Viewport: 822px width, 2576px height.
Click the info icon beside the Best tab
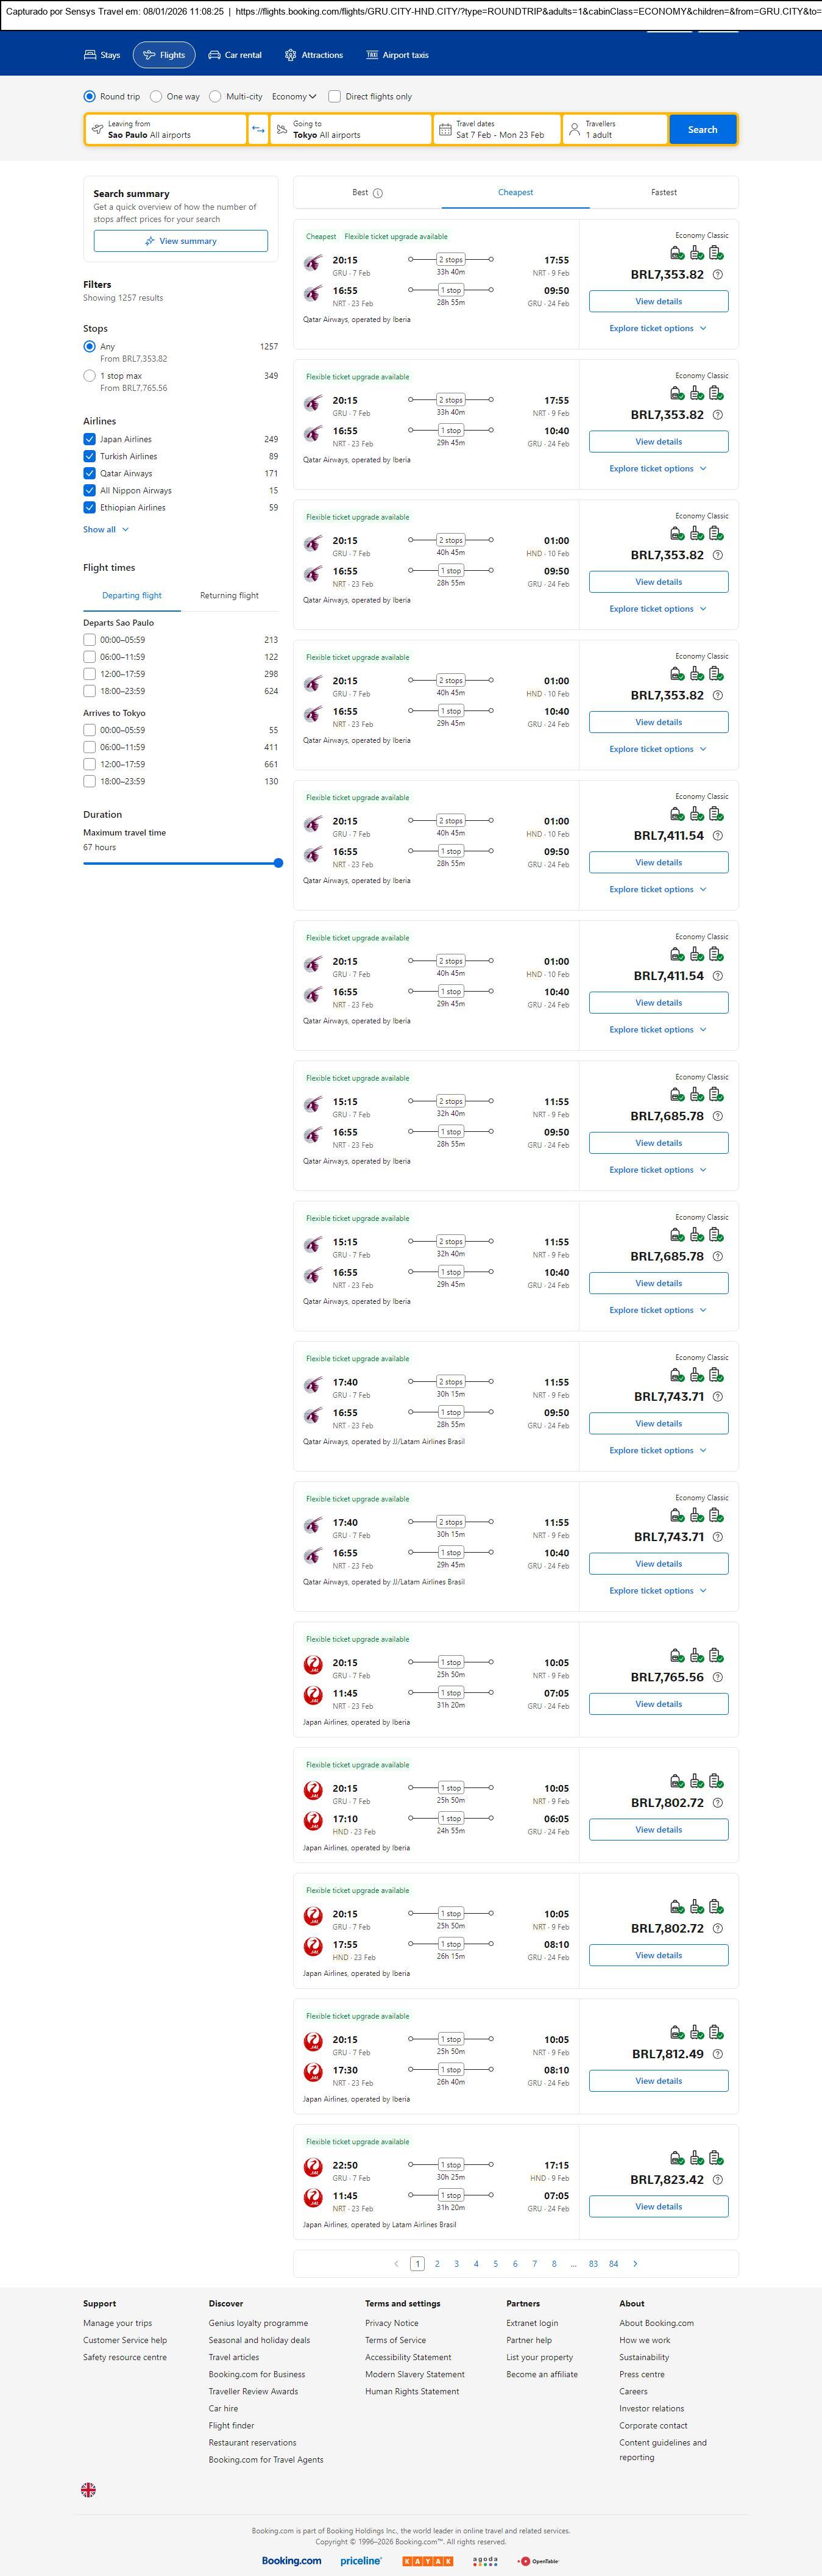[x=378, y=193]
